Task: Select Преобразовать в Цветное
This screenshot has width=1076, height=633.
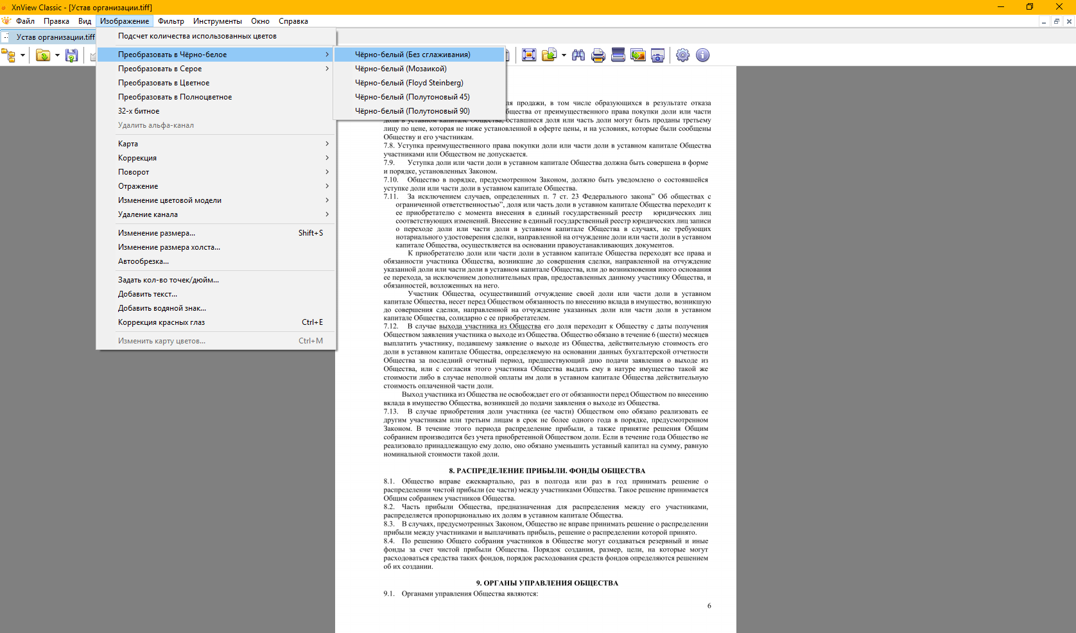Action: (x=216, y=83)
